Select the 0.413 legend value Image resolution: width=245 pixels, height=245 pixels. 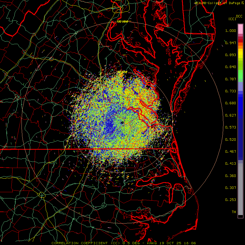coord(231,164)
